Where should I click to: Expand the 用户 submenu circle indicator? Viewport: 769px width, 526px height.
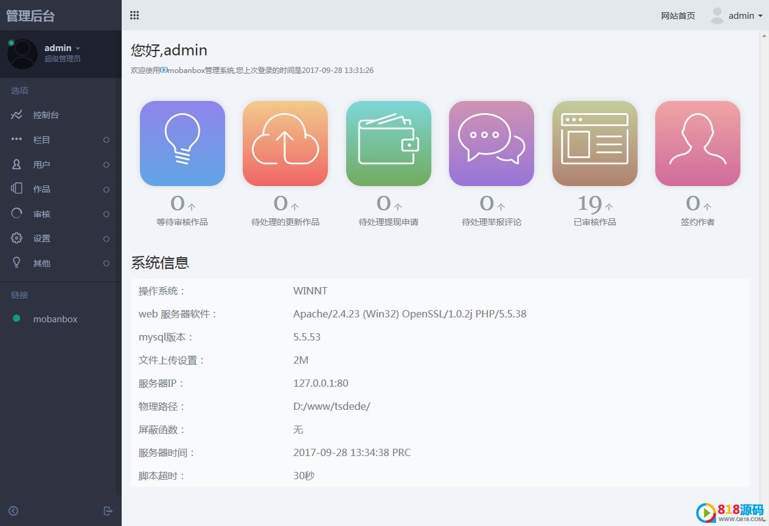(106, 165)
